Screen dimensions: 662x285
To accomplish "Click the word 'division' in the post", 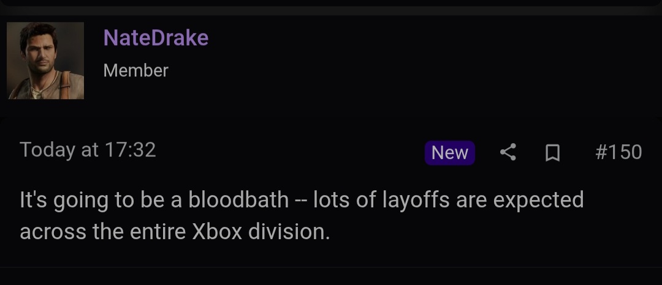I will 289,232.
